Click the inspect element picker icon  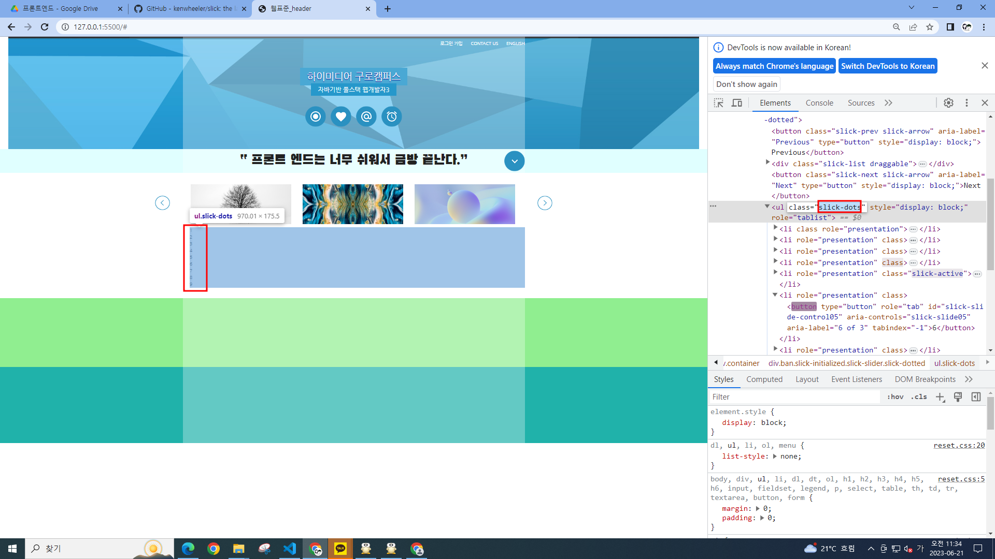[x=718, y=103]
